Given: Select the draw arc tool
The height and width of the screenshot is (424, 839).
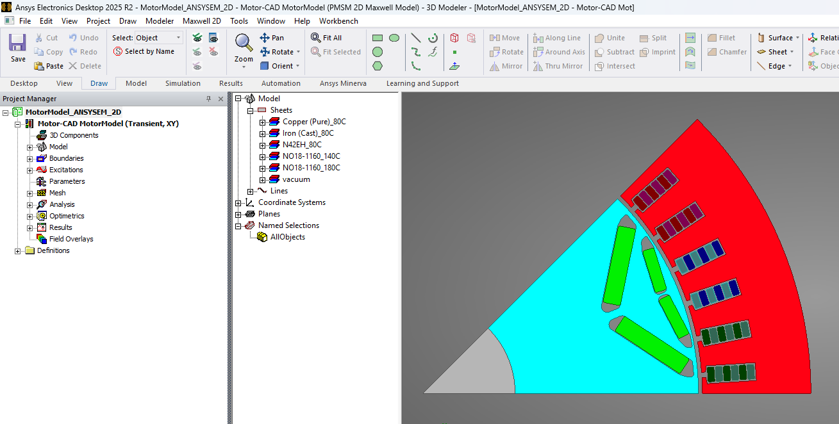Looking at the screenshot, I should [x=416, y=66].
